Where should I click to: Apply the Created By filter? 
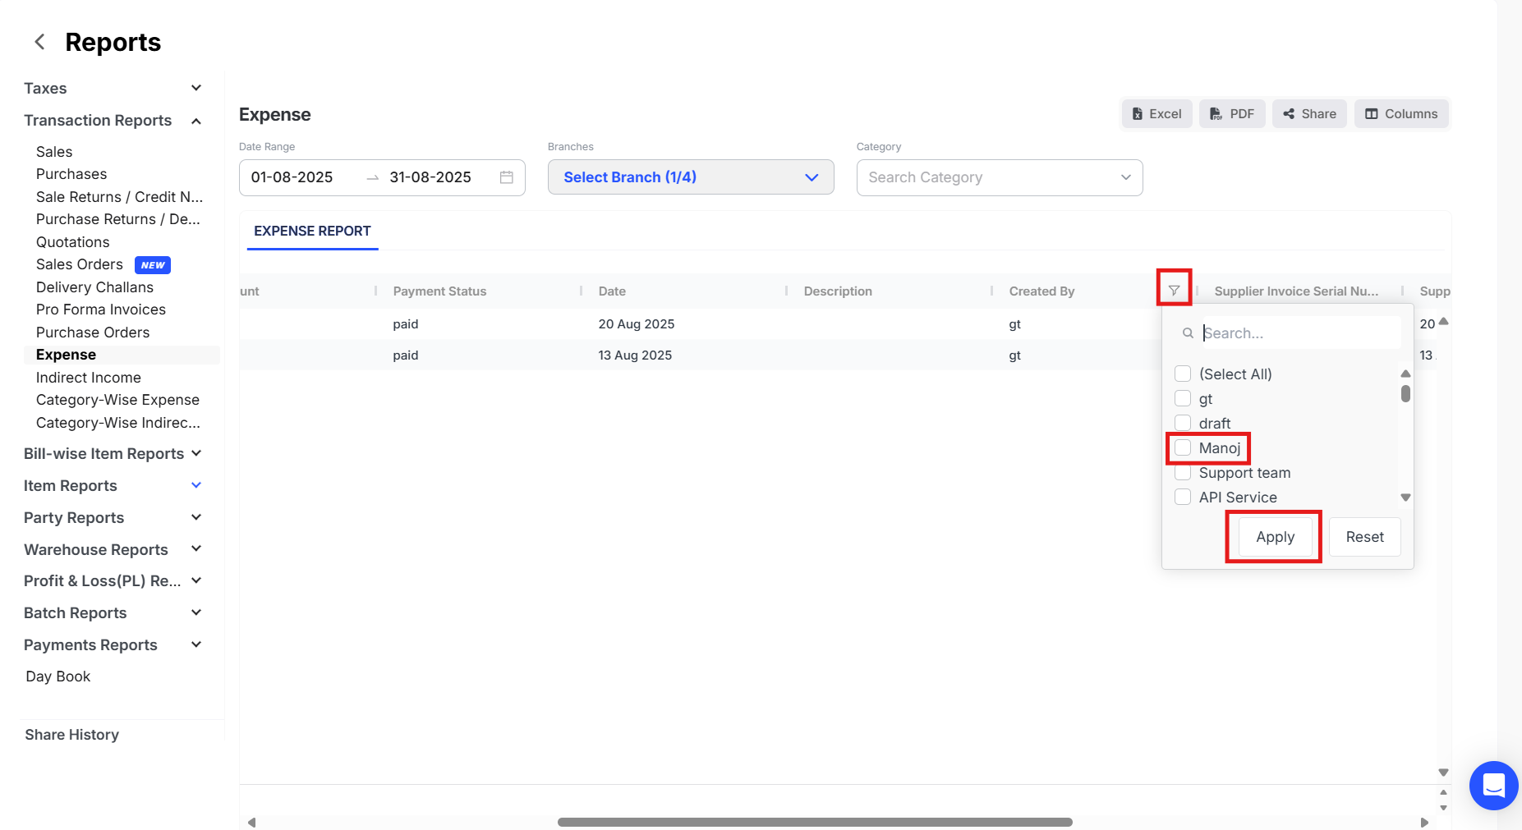click(x=1275, y=537)
